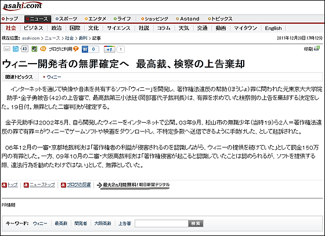The height and width of the screenshot is (236, 325).
Task: Click the PR情報 label
Action: coord(8,205)
